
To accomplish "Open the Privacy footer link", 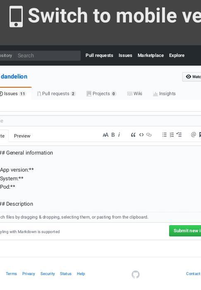I will [x=29, y=274].
